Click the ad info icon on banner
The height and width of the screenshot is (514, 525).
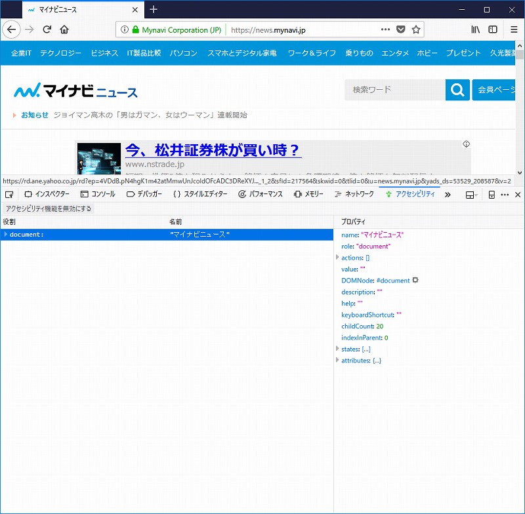pyautogui.click(x=466, y=144)
